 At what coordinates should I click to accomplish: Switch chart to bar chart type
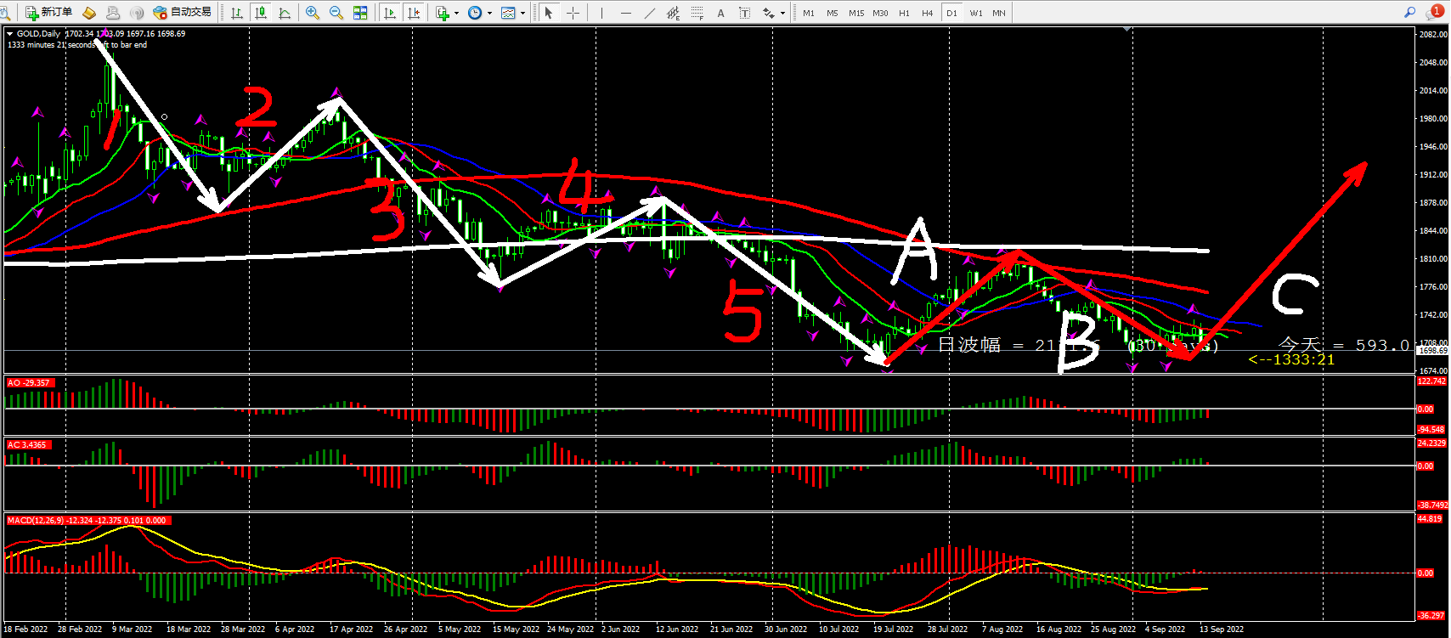[237, 13]
